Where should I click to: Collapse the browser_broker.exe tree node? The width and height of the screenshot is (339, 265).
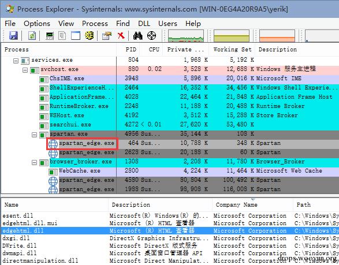[x=35, y=163]
